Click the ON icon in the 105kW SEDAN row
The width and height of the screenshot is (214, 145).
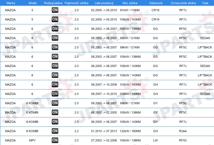[x=55, y=66]
